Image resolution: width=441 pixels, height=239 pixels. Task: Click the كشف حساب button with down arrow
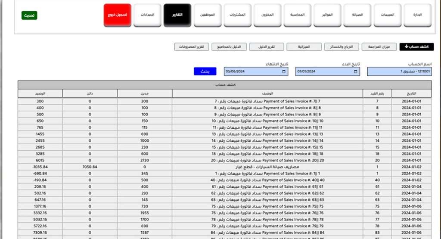416,47
